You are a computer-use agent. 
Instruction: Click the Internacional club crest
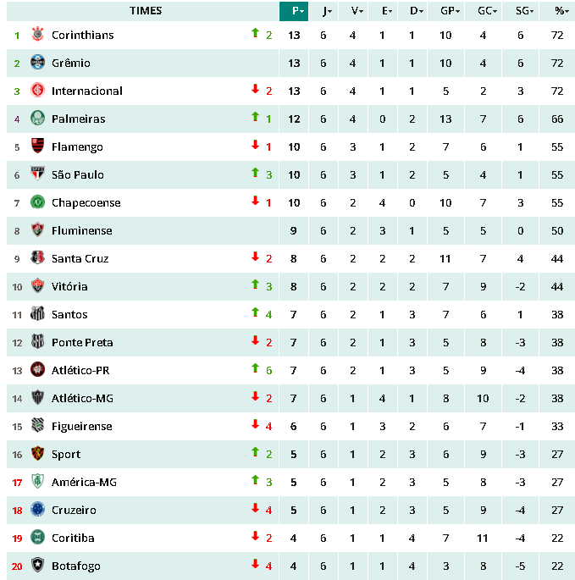point(37,91)
